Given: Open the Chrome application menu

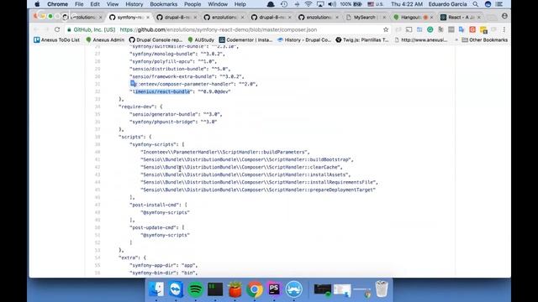Looking at the screenshot, I should click(57, 4).
